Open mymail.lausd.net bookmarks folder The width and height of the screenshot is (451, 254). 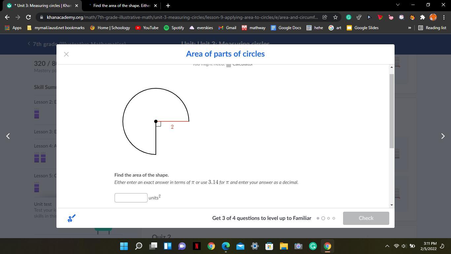[x=56, y=28]
